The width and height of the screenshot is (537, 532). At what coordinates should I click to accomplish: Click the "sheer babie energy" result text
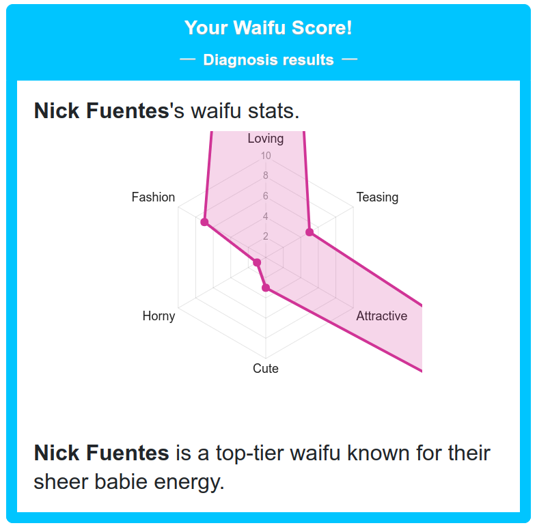(129, 482)
